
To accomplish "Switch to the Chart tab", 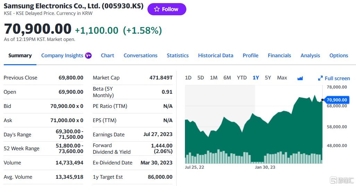I will [x=108, y=56].
